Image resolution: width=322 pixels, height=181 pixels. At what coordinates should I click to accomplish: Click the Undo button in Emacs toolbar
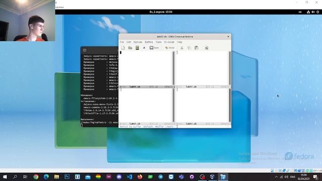coord(170,48)
